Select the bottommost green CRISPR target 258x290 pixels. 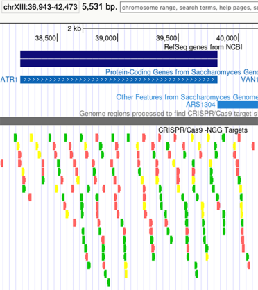coord(108,282)
